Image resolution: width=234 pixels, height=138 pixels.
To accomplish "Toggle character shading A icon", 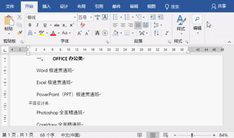I will [x=97, y=33].
